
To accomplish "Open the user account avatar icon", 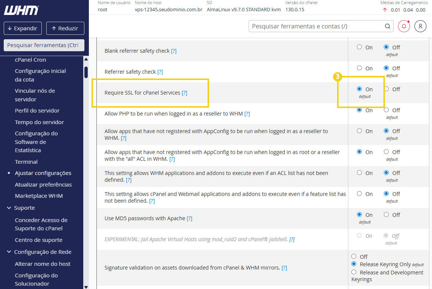I will pyautogui.click(x=420, y=26).
